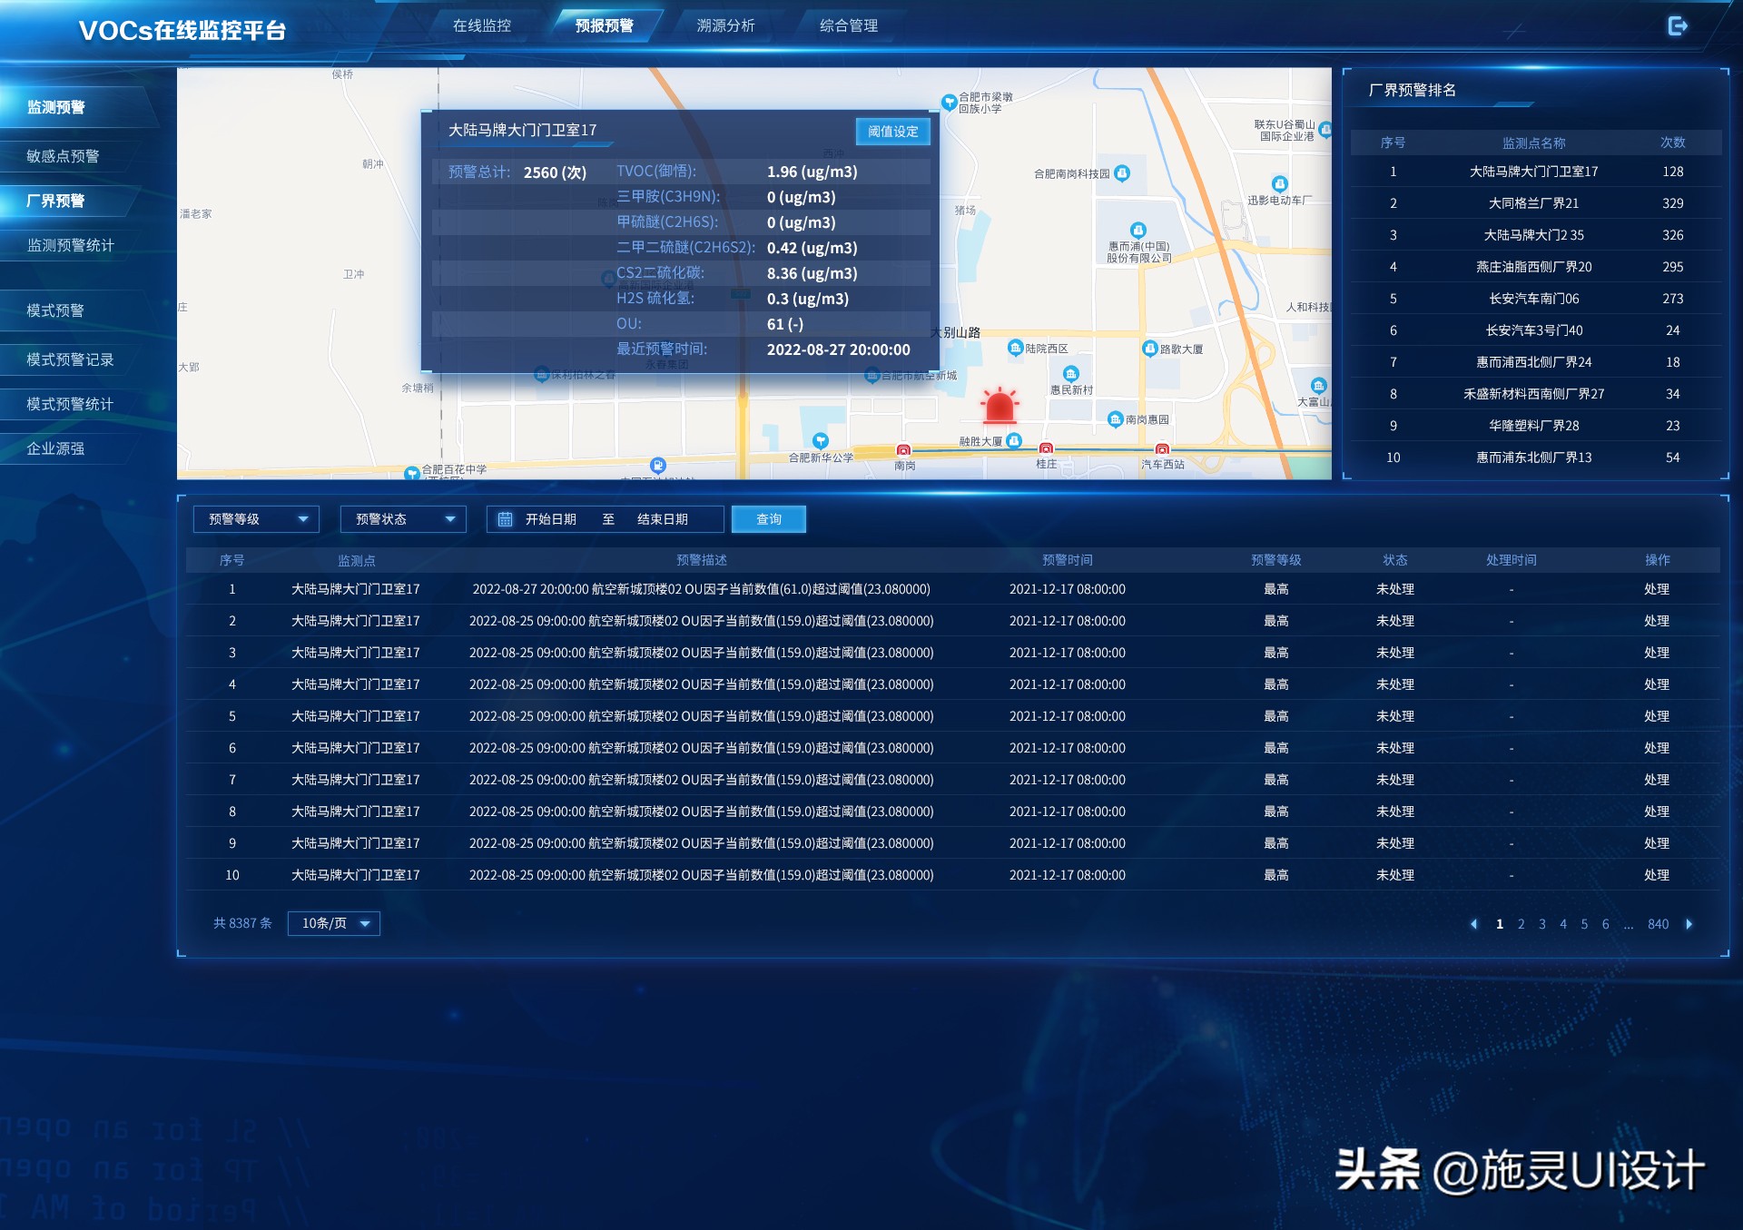The height and width of the screenshot is (1230, 1743).
Task: Click the 开始日期 date input field
Action: coord(549,518)
